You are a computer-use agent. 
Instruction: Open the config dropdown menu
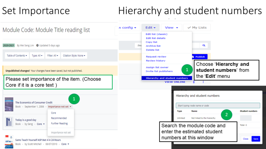(129, 28)
